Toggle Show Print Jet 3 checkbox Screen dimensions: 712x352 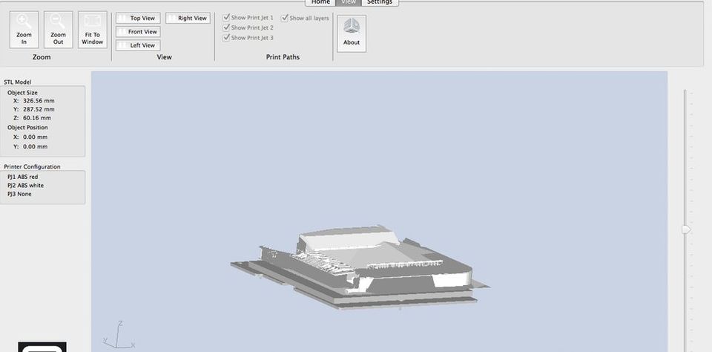[226, 38]
